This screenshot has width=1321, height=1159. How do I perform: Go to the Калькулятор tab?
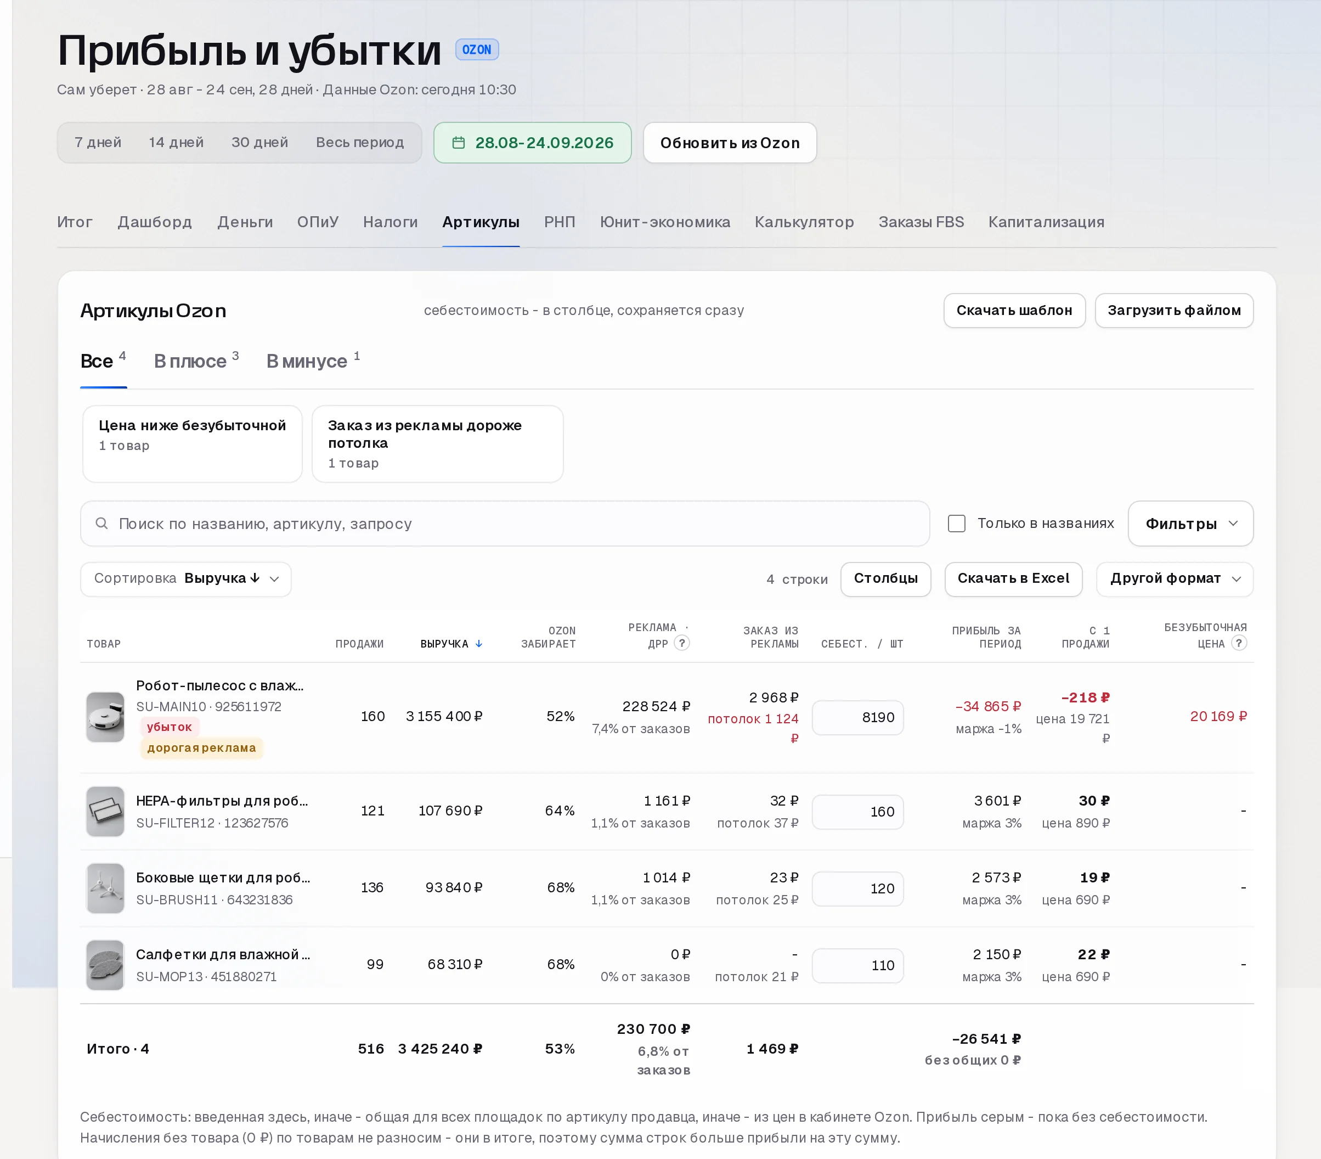coord(804,222)
